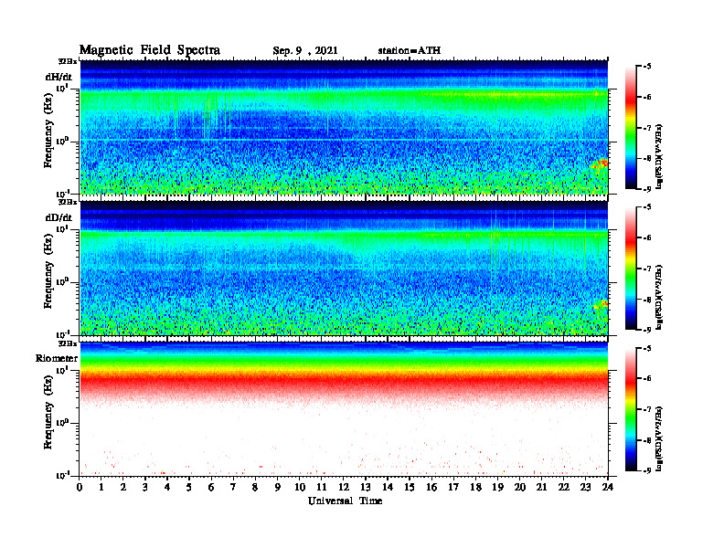Click hour tick label "9" on time axis
Screen dimensions: 724x559
click(277, 487)
